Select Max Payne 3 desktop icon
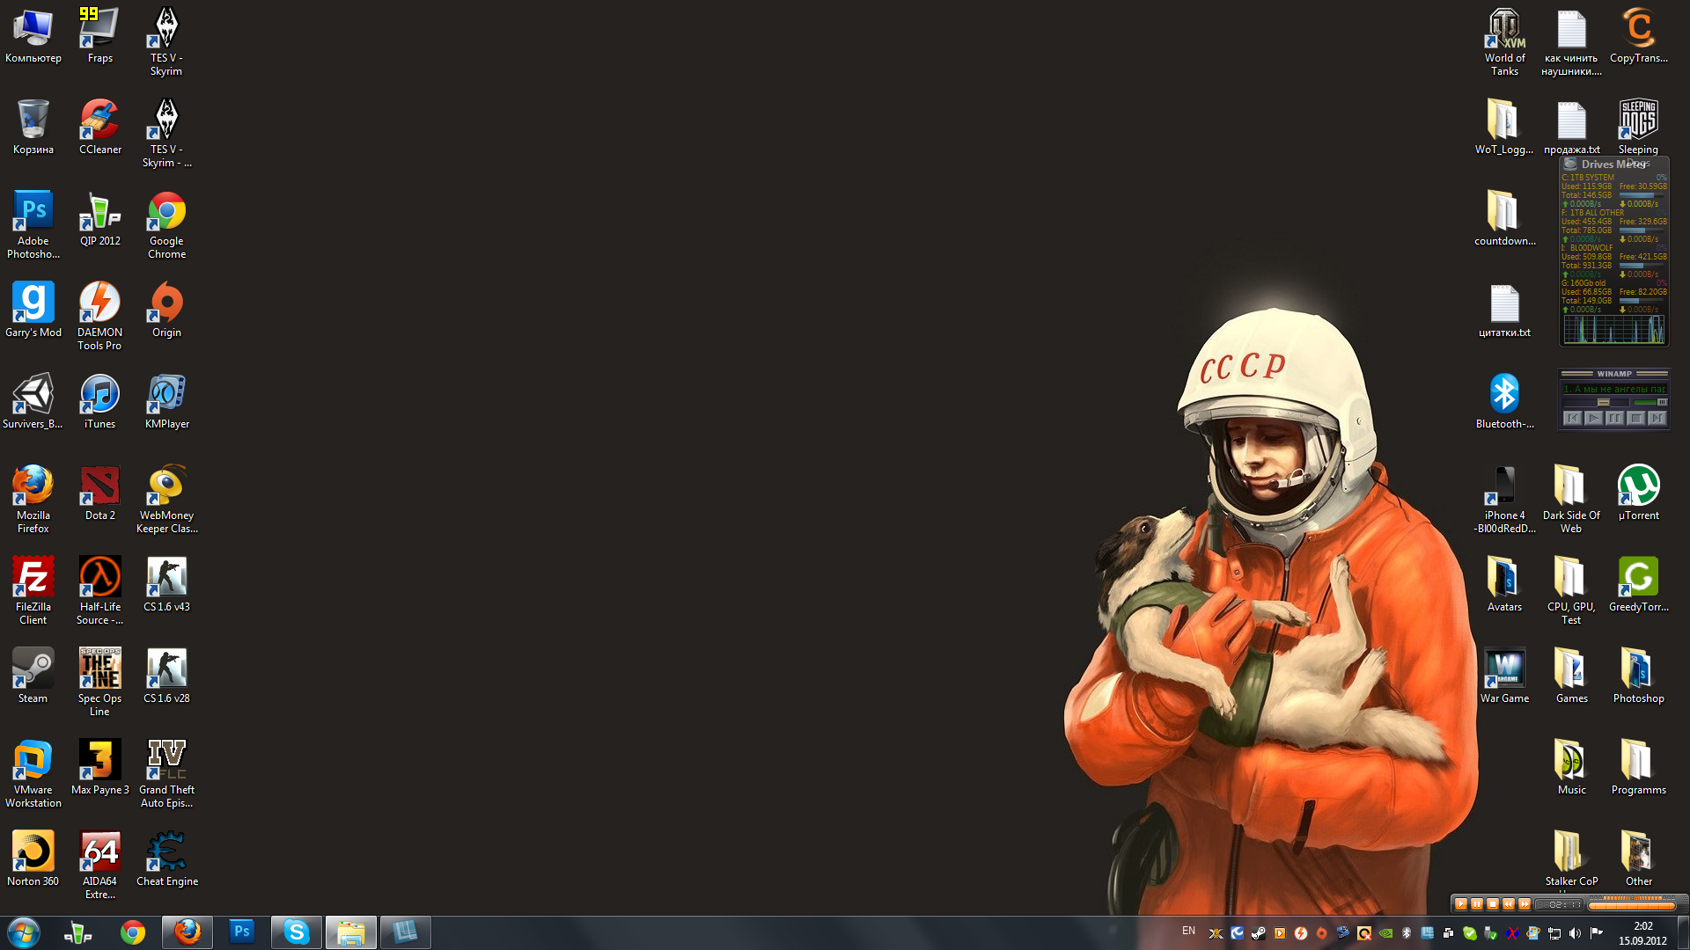 [99, 768]
